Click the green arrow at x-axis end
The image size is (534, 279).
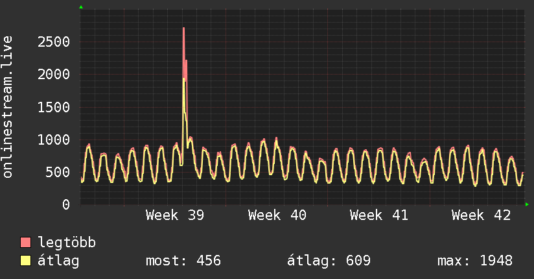527,204
